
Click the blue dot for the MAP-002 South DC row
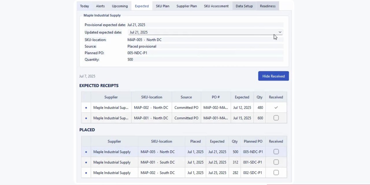(x=86, y=173)
